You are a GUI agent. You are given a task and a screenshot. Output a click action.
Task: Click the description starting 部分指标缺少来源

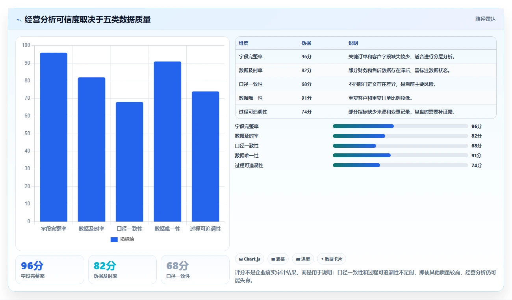402,112
